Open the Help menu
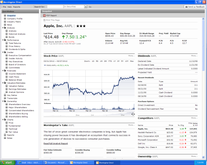This screenshot has height=165, width=207. [9, 7]
